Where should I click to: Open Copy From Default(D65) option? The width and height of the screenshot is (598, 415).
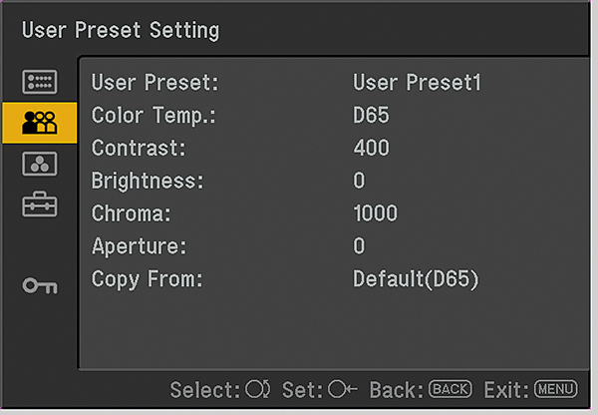point(417,279)
